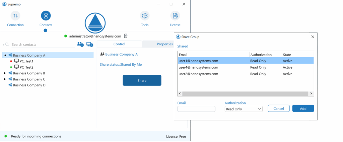Click the add computer icon
This screenshot has width=343, height=142.
(90, 44)
